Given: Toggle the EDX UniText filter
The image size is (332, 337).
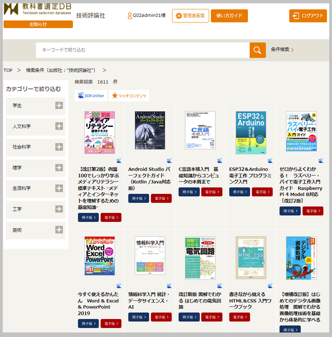Looking at the screenshot, I should click(91, 95).
